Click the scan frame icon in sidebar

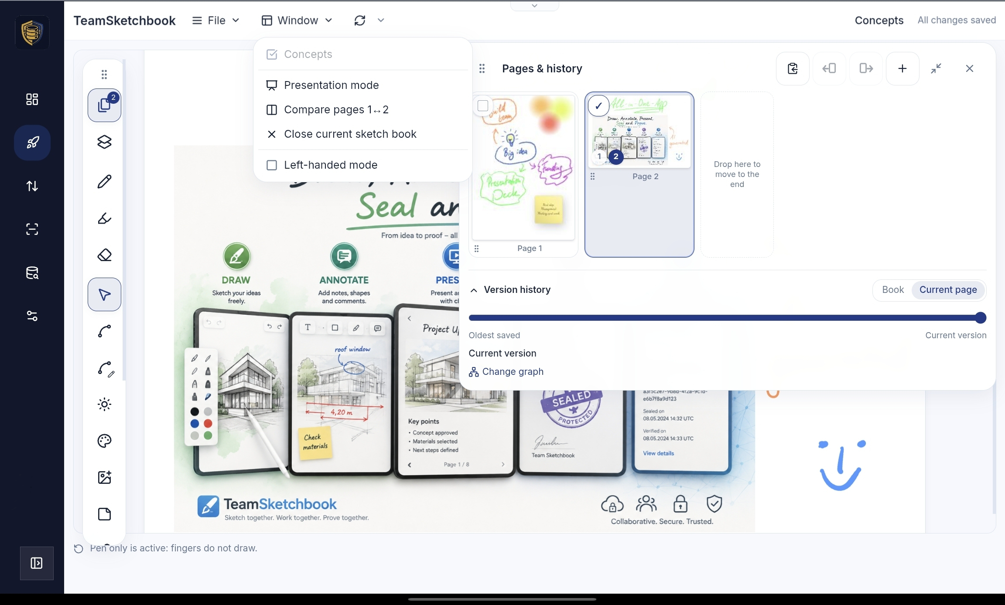[x=32, y=229]
